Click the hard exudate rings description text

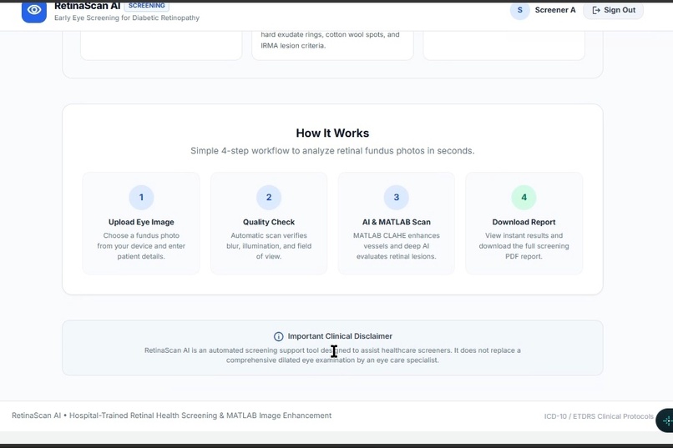click(x=330, y=40)
